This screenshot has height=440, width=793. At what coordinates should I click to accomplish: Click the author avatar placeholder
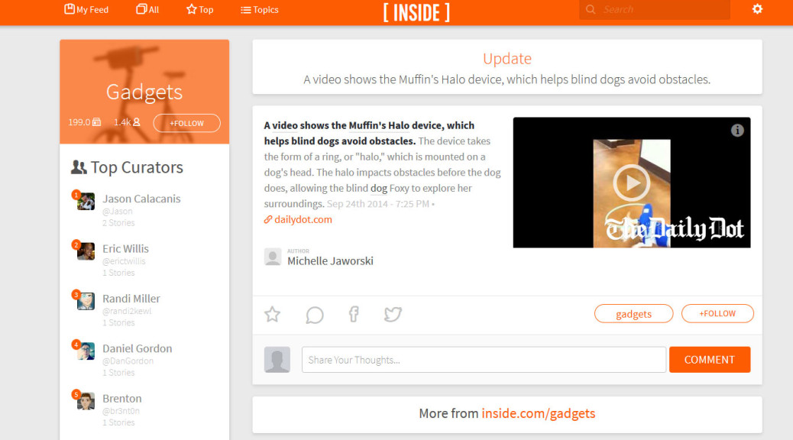click(273, 257)
